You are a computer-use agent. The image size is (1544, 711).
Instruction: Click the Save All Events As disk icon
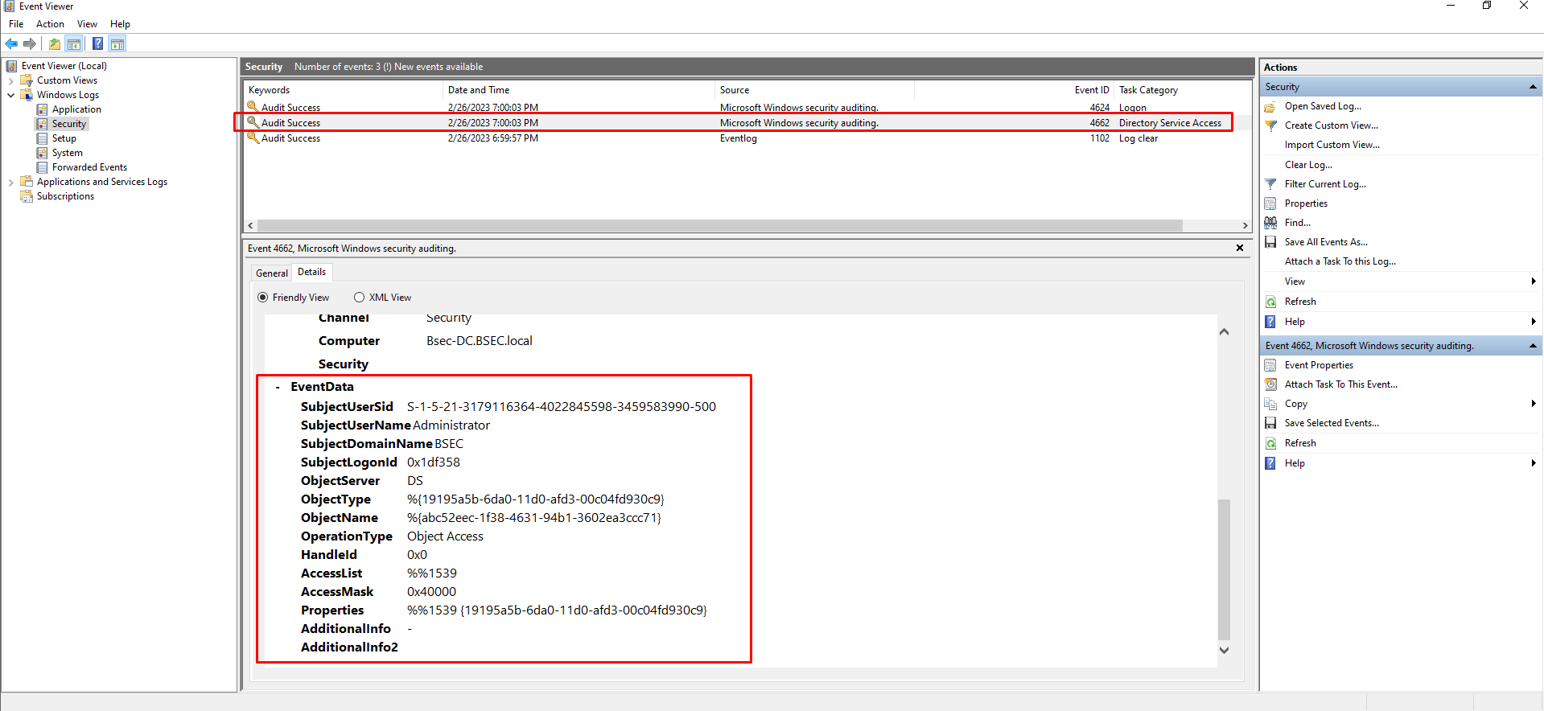point(1270,242)
